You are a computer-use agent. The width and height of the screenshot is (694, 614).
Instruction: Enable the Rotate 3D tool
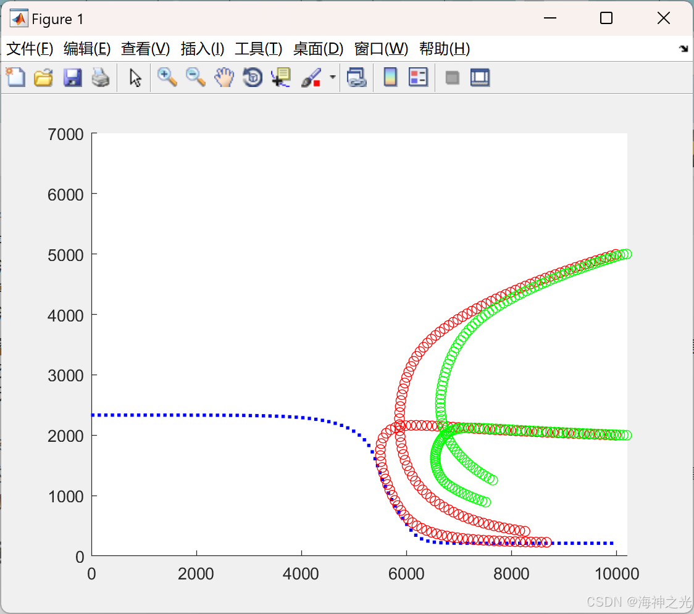253,77
